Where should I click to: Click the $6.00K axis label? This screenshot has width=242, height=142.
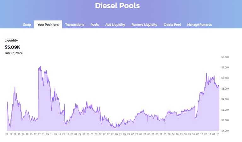coord(225,78)
